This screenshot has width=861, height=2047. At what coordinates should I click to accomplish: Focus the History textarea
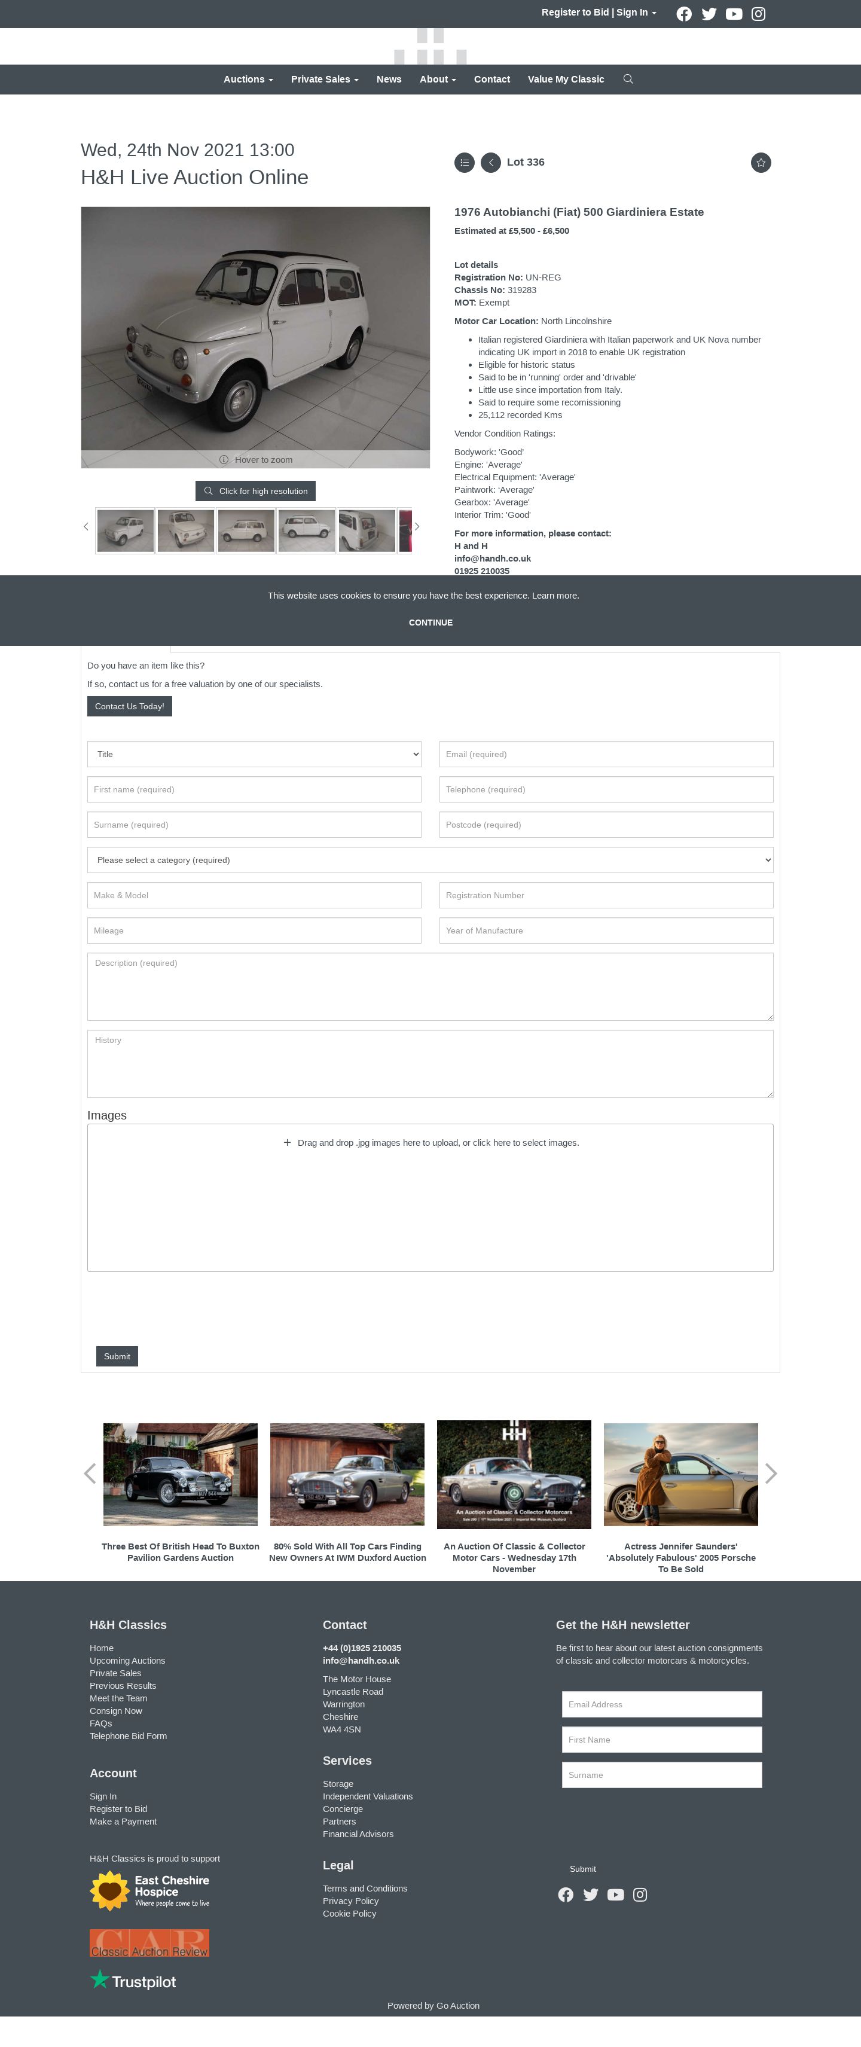430,1064
